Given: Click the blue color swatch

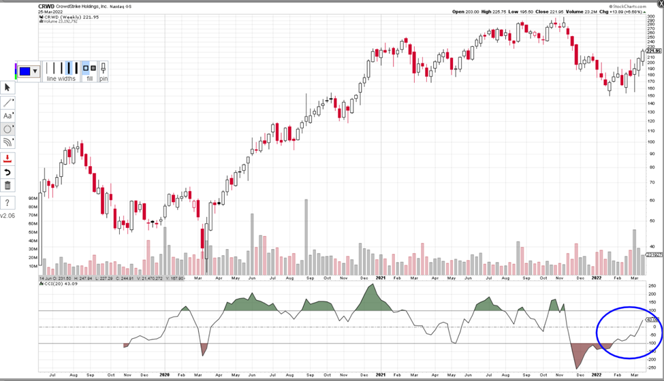Looking at the screenshot, I should [25, 71].
